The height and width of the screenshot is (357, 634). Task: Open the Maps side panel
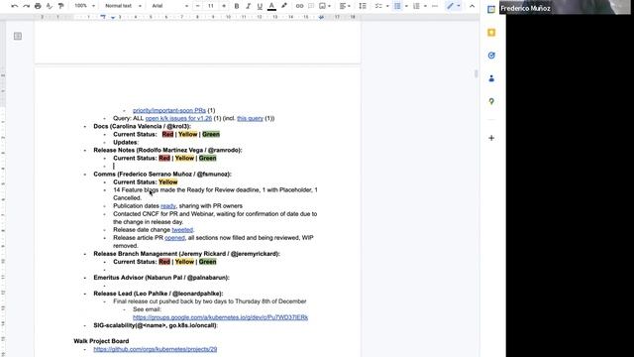(x=491, y=101)
